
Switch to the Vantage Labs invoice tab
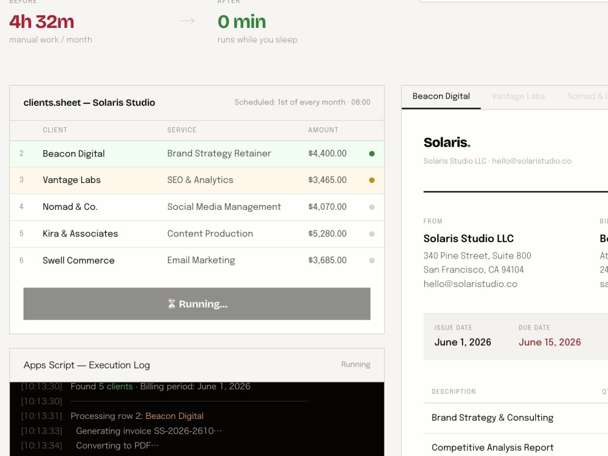point(518,96)
